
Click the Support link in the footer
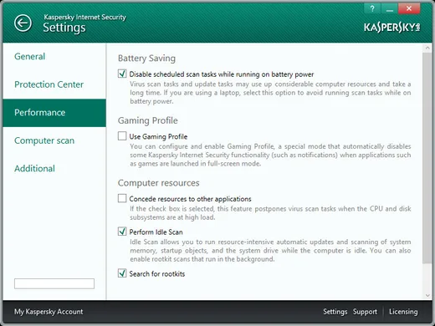click(365, 312)
